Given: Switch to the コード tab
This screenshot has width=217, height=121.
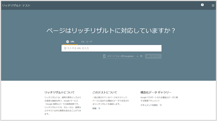Looking at the screenshot, I should [87, 42].
